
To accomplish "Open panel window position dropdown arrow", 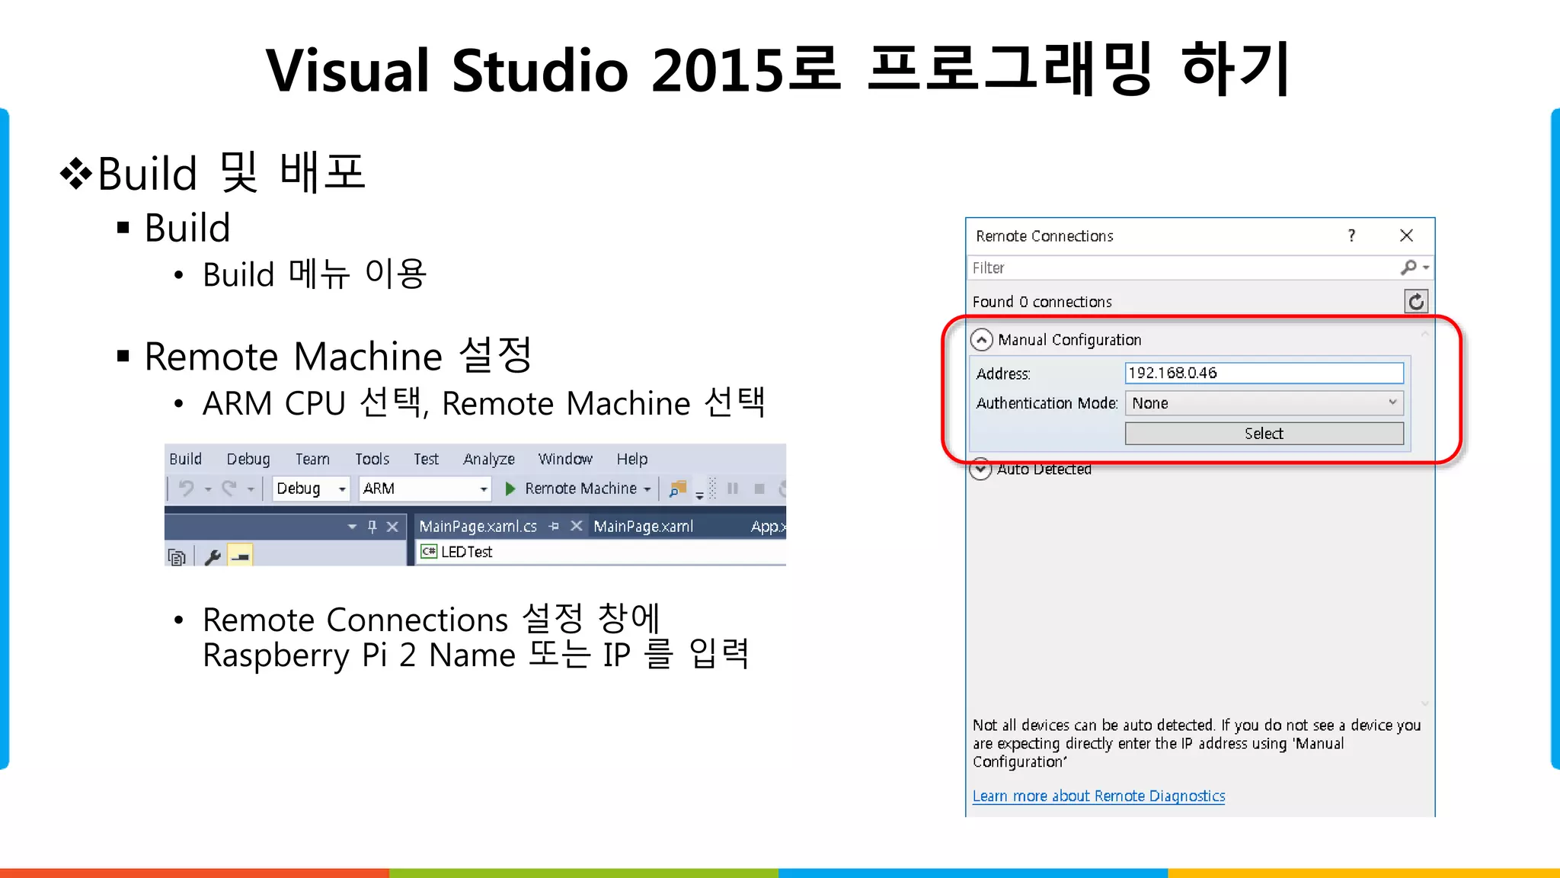I will [352, 527].
